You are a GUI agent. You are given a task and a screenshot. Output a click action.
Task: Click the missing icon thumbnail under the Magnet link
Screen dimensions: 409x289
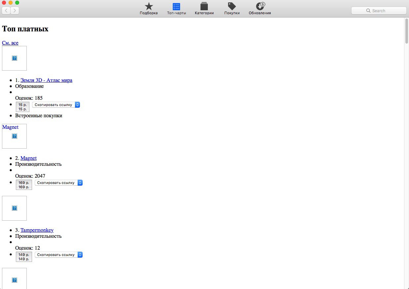pos(14,136)
